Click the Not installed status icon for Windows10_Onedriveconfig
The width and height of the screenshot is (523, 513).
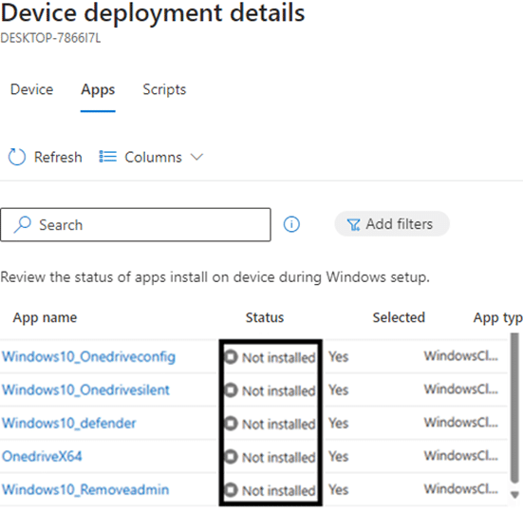pyautogui.click(x=231, y=357)
